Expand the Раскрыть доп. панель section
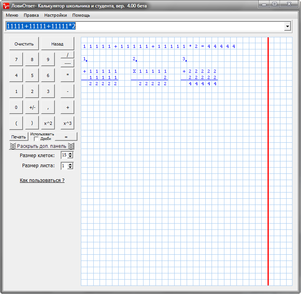The width and height of the screenshot is (301, 294). point(42,146)
